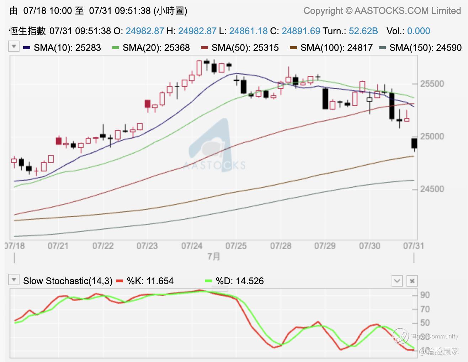Click the 50 stochastic axis label

pyautogui.click(x=425, y=323)
